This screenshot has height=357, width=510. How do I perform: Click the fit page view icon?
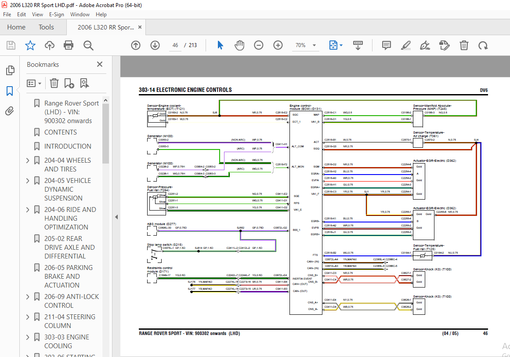[333, 45]
